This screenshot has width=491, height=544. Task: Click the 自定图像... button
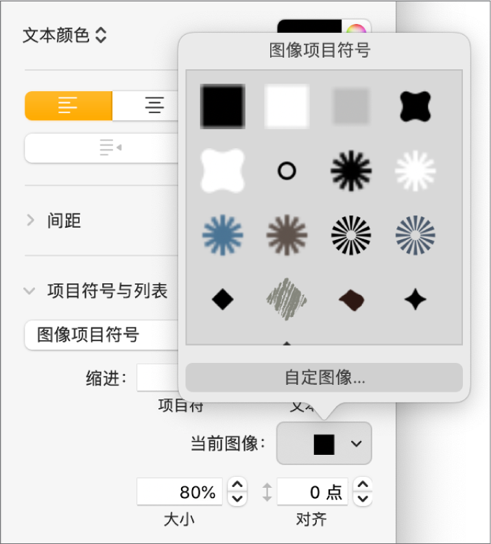(324, 377)
